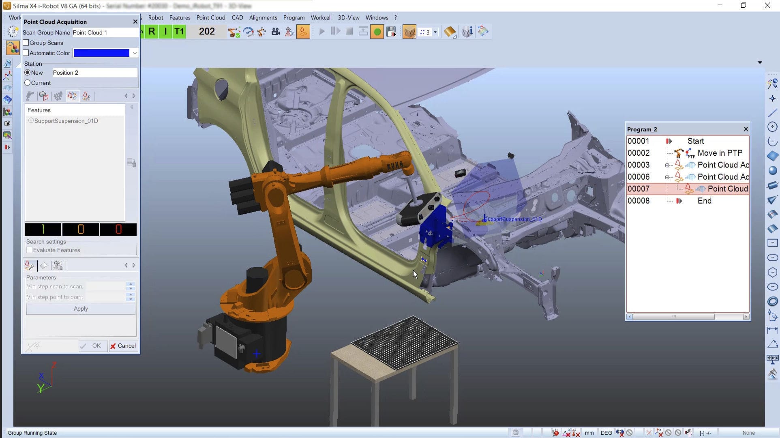This screenshot has height=438, width=780.
Task: Check the Evaluate Features option
Action: pyautogui.click(x=29, y=250)
